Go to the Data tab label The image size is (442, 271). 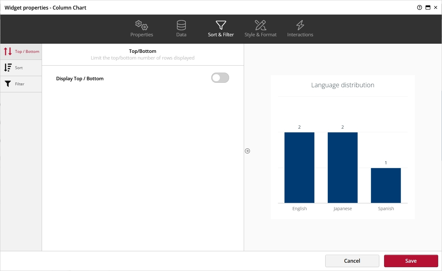[x=181, y=34]
